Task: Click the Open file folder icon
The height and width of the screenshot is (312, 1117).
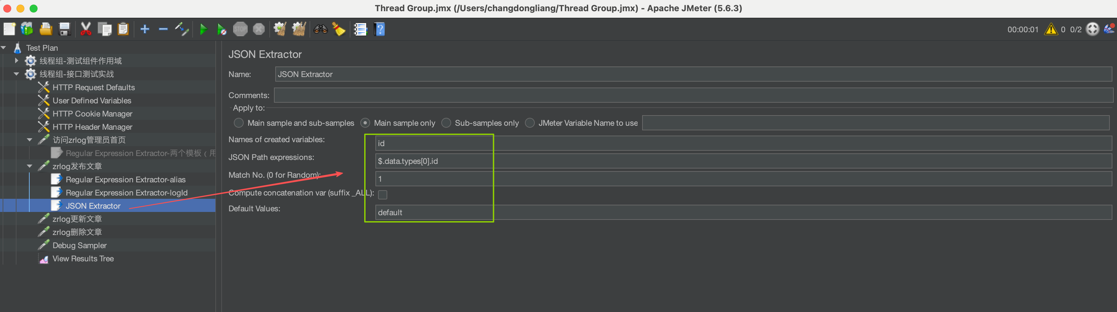Action: pyautogui.click(x=46, y=30)
